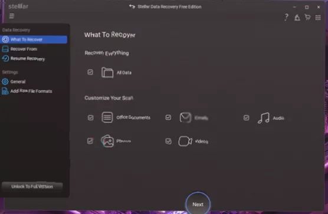Click the Videos camera icon
The height and width of the screenshot is (214, 328).
coord(185,141)
